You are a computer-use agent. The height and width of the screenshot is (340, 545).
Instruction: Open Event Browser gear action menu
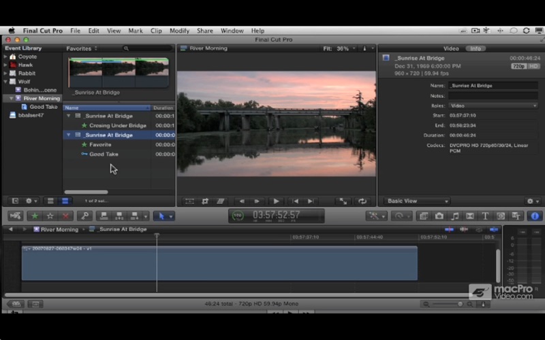coord(31,201)
